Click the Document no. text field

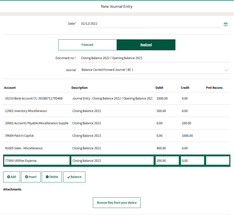[x=155, y=58]
